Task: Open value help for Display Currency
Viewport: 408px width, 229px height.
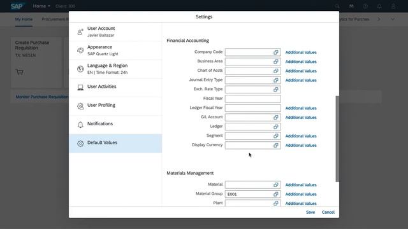Action: click(276, 146)
